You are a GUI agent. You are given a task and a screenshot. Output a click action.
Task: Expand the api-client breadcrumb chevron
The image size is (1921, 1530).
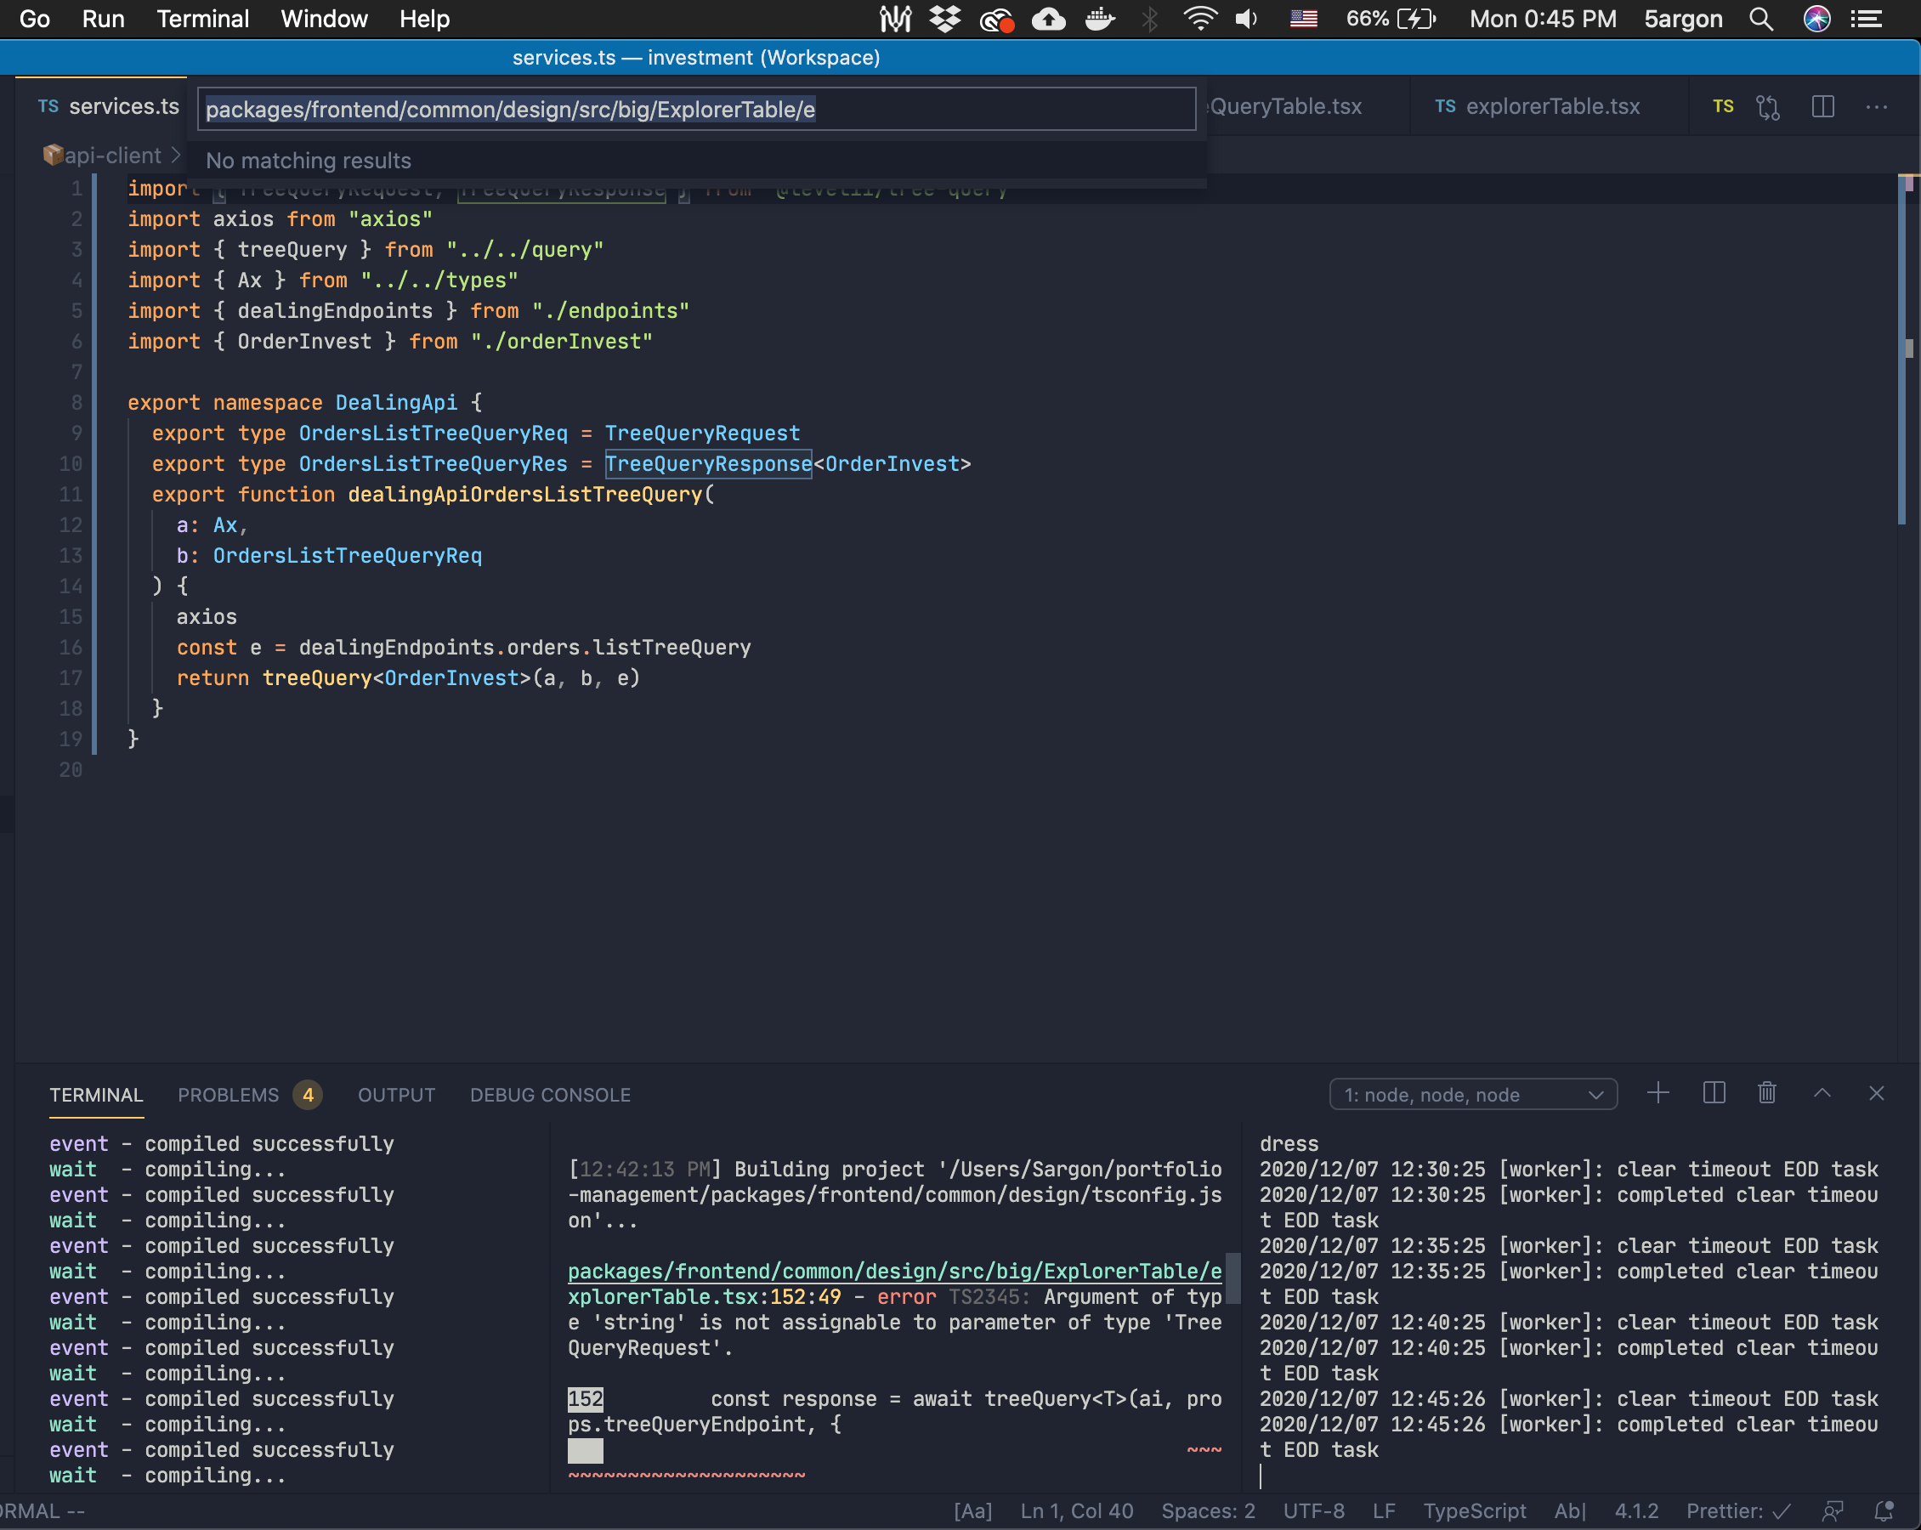pyautogui.click(x=176, y=156)
